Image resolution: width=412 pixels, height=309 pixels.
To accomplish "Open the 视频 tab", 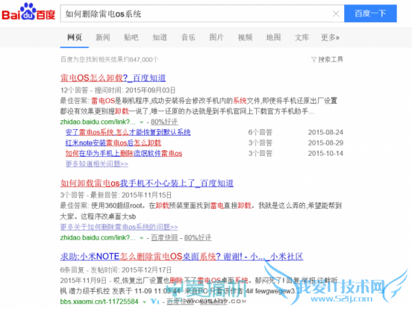I will tap(245, 37).
